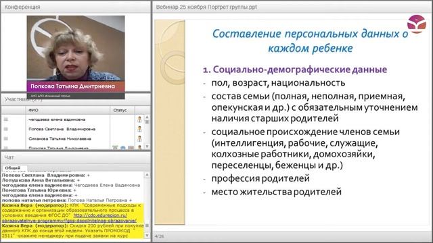The height and width of the screenshot is (243, 433).
Task: Click the user icon for Попова Светлана Владимировна
Action: tap(139, 129)
